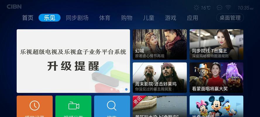Open the clock history tile icon
This screenshot has width=260, height=117.
tap(35, 106)
